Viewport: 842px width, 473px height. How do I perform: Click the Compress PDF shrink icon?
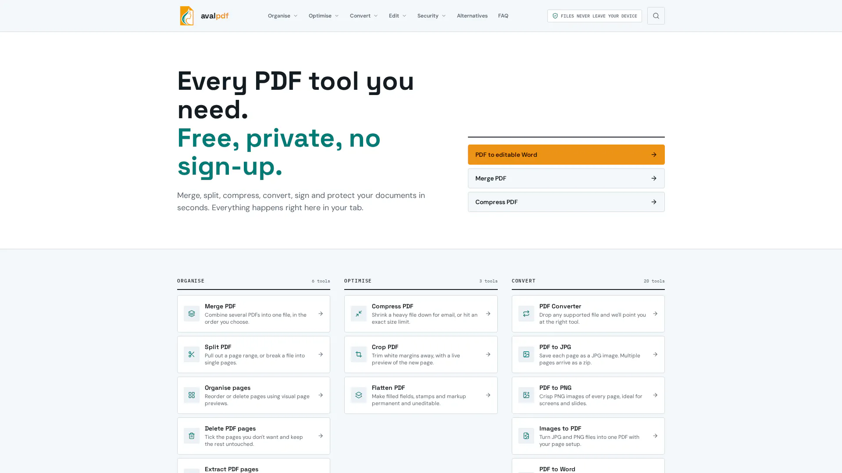tap(359, 314)
